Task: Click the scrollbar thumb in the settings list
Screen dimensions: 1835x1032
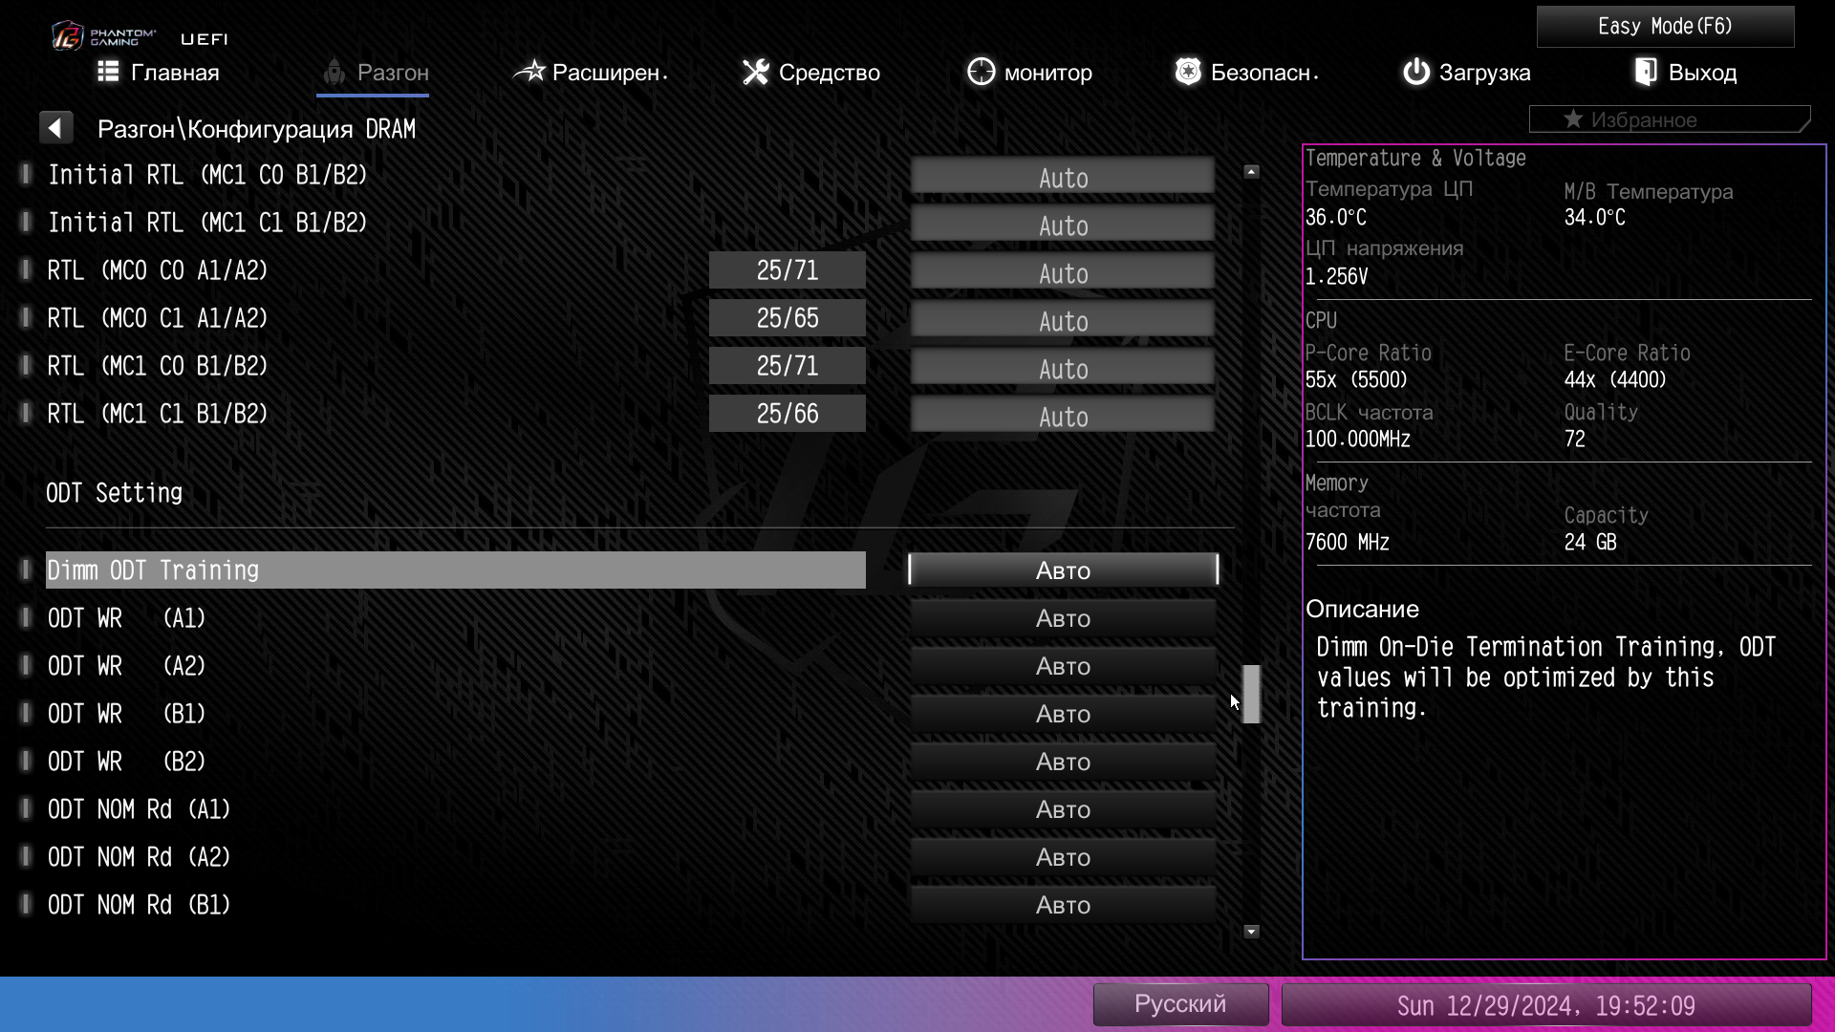Action: (1251, 694)
